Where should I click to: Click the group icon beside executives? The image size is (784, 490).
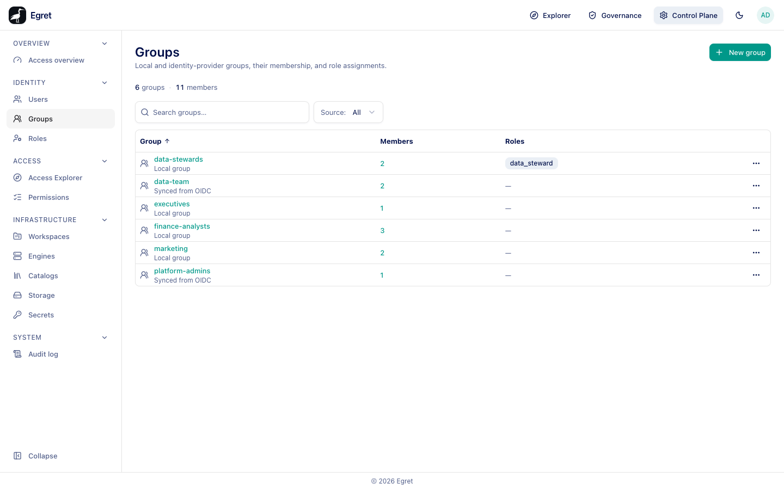(x=144, y=208)
